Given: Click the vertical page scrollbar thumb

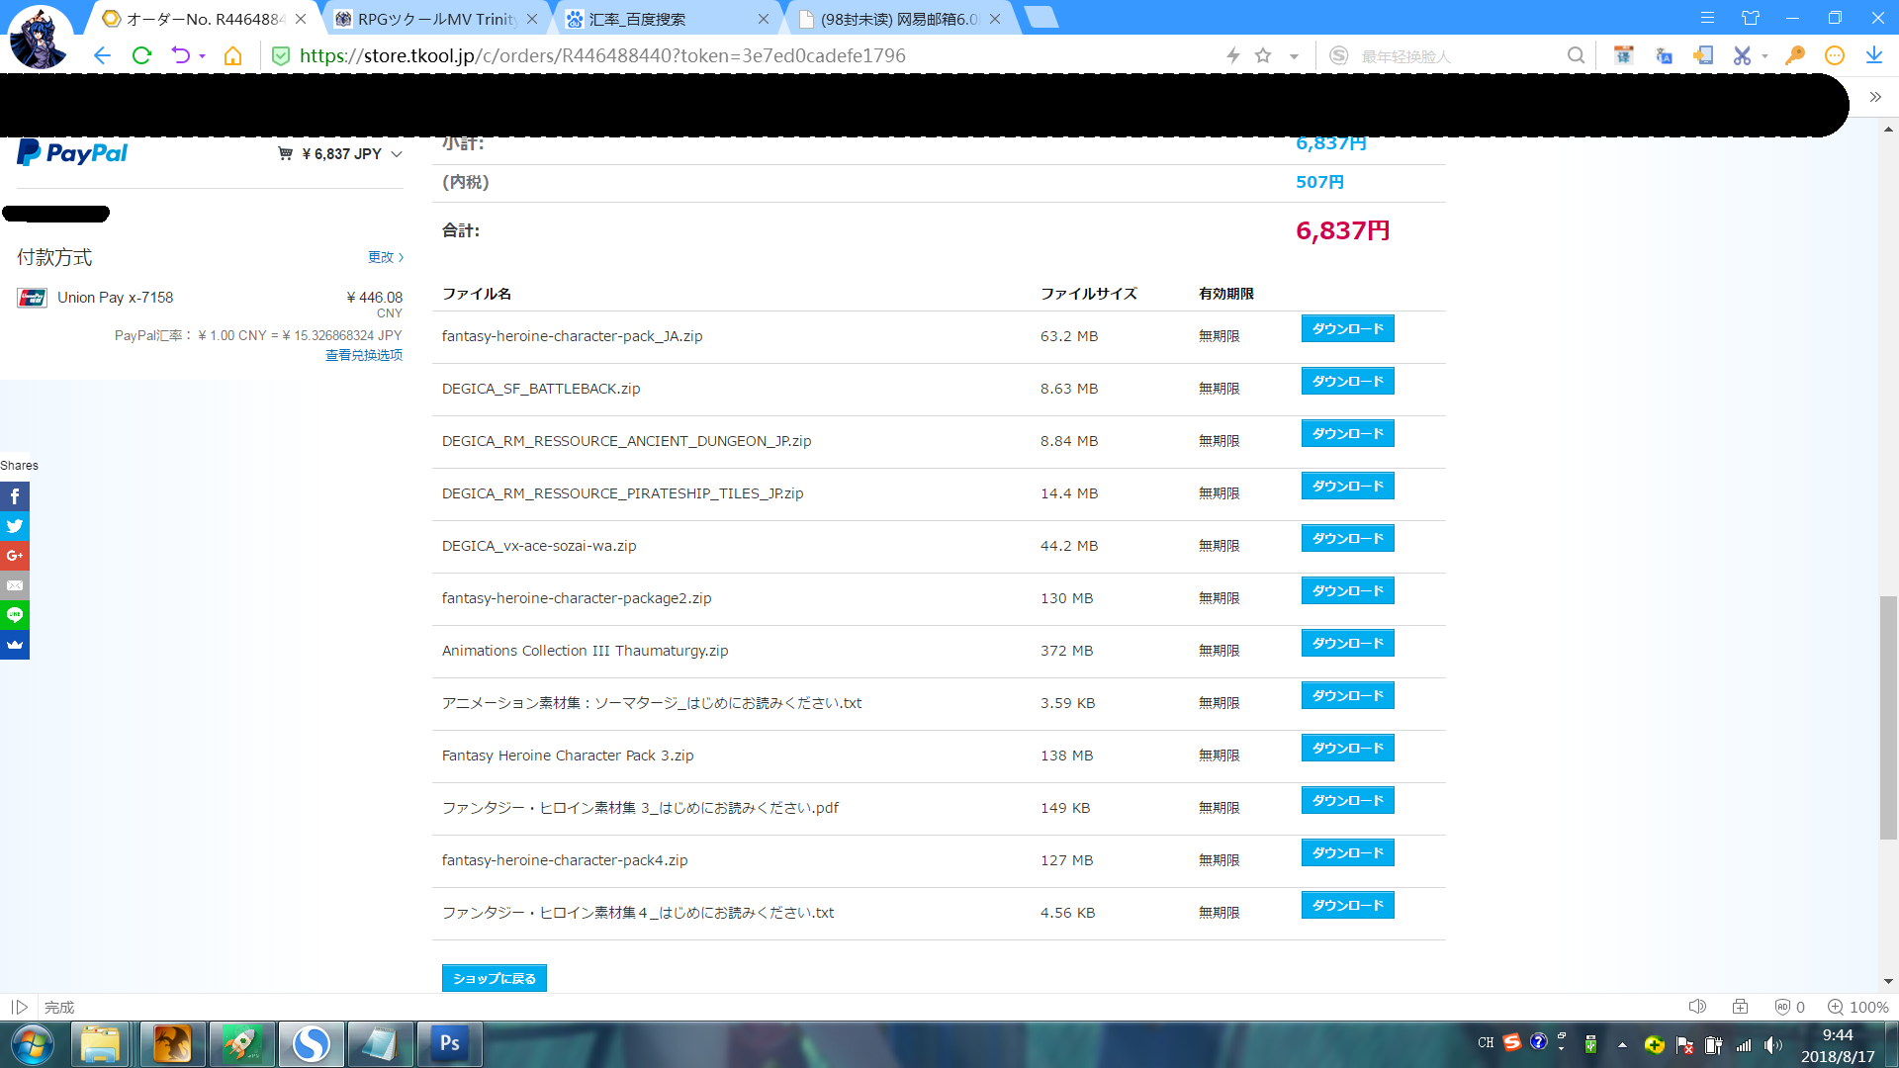Looking at the screenshot, I should pos(1888,718).
